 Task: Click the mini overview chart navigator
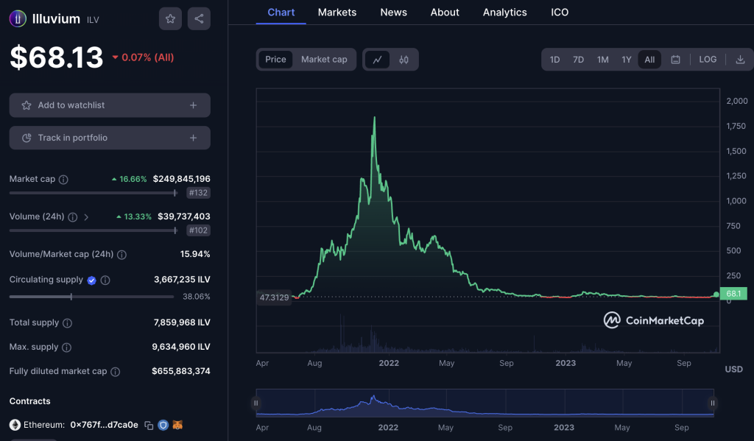click(x=485, y=403)
